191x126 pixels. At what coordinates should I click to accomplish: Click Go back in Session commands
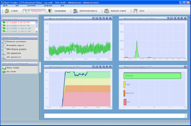point(11,71)
